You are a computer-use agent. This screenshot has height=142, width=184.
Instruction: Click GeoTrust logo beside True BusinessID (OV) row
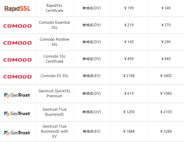coord(17,113)
